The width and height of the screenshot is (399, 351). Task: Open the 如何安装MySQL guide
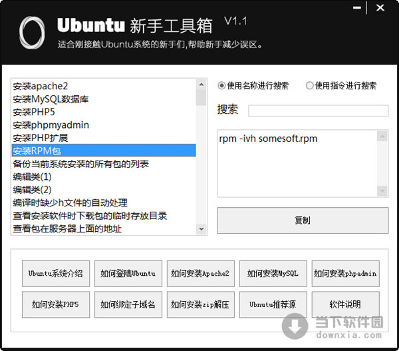coord(273,274)
